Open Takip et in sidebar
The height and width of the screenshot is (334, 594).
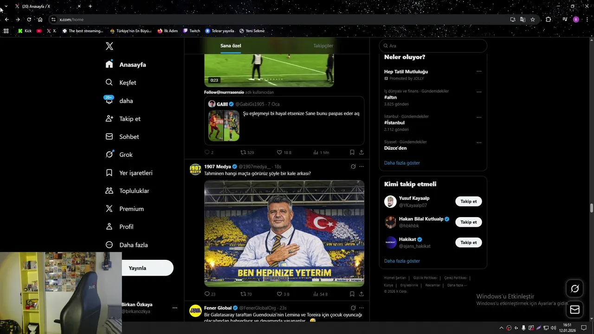[123, 119]
